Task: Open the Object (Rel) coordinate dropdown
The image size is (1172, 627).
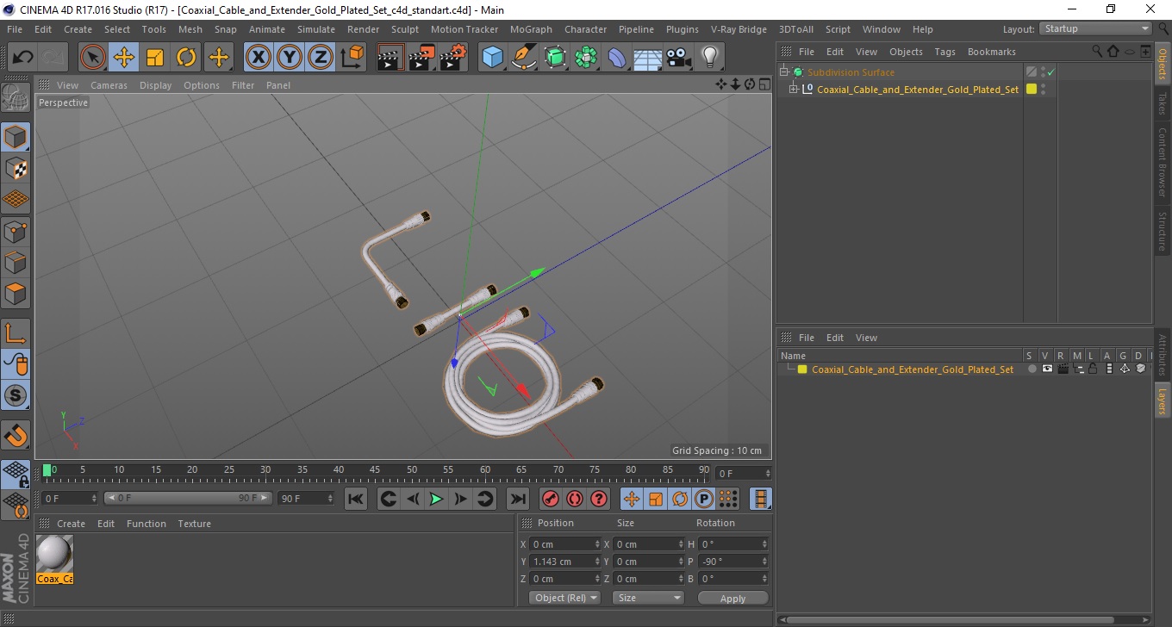Action: 564,598
